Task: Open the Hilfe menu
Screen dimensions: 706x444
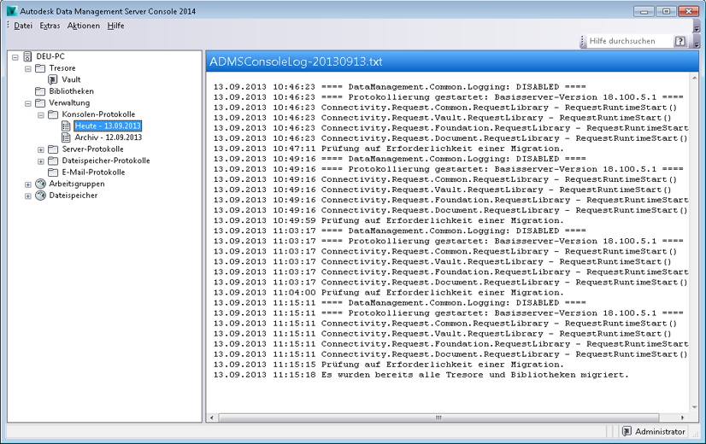Action: click(x=115, y=26)
